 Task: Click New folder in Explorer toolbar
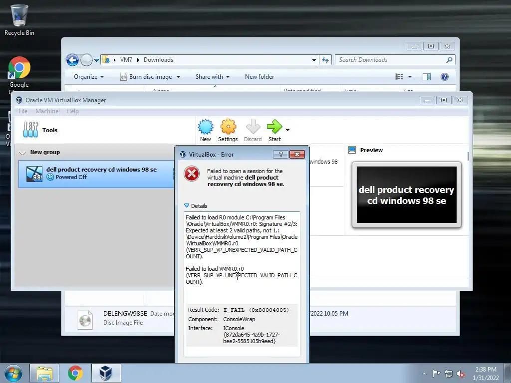(259, 77)
